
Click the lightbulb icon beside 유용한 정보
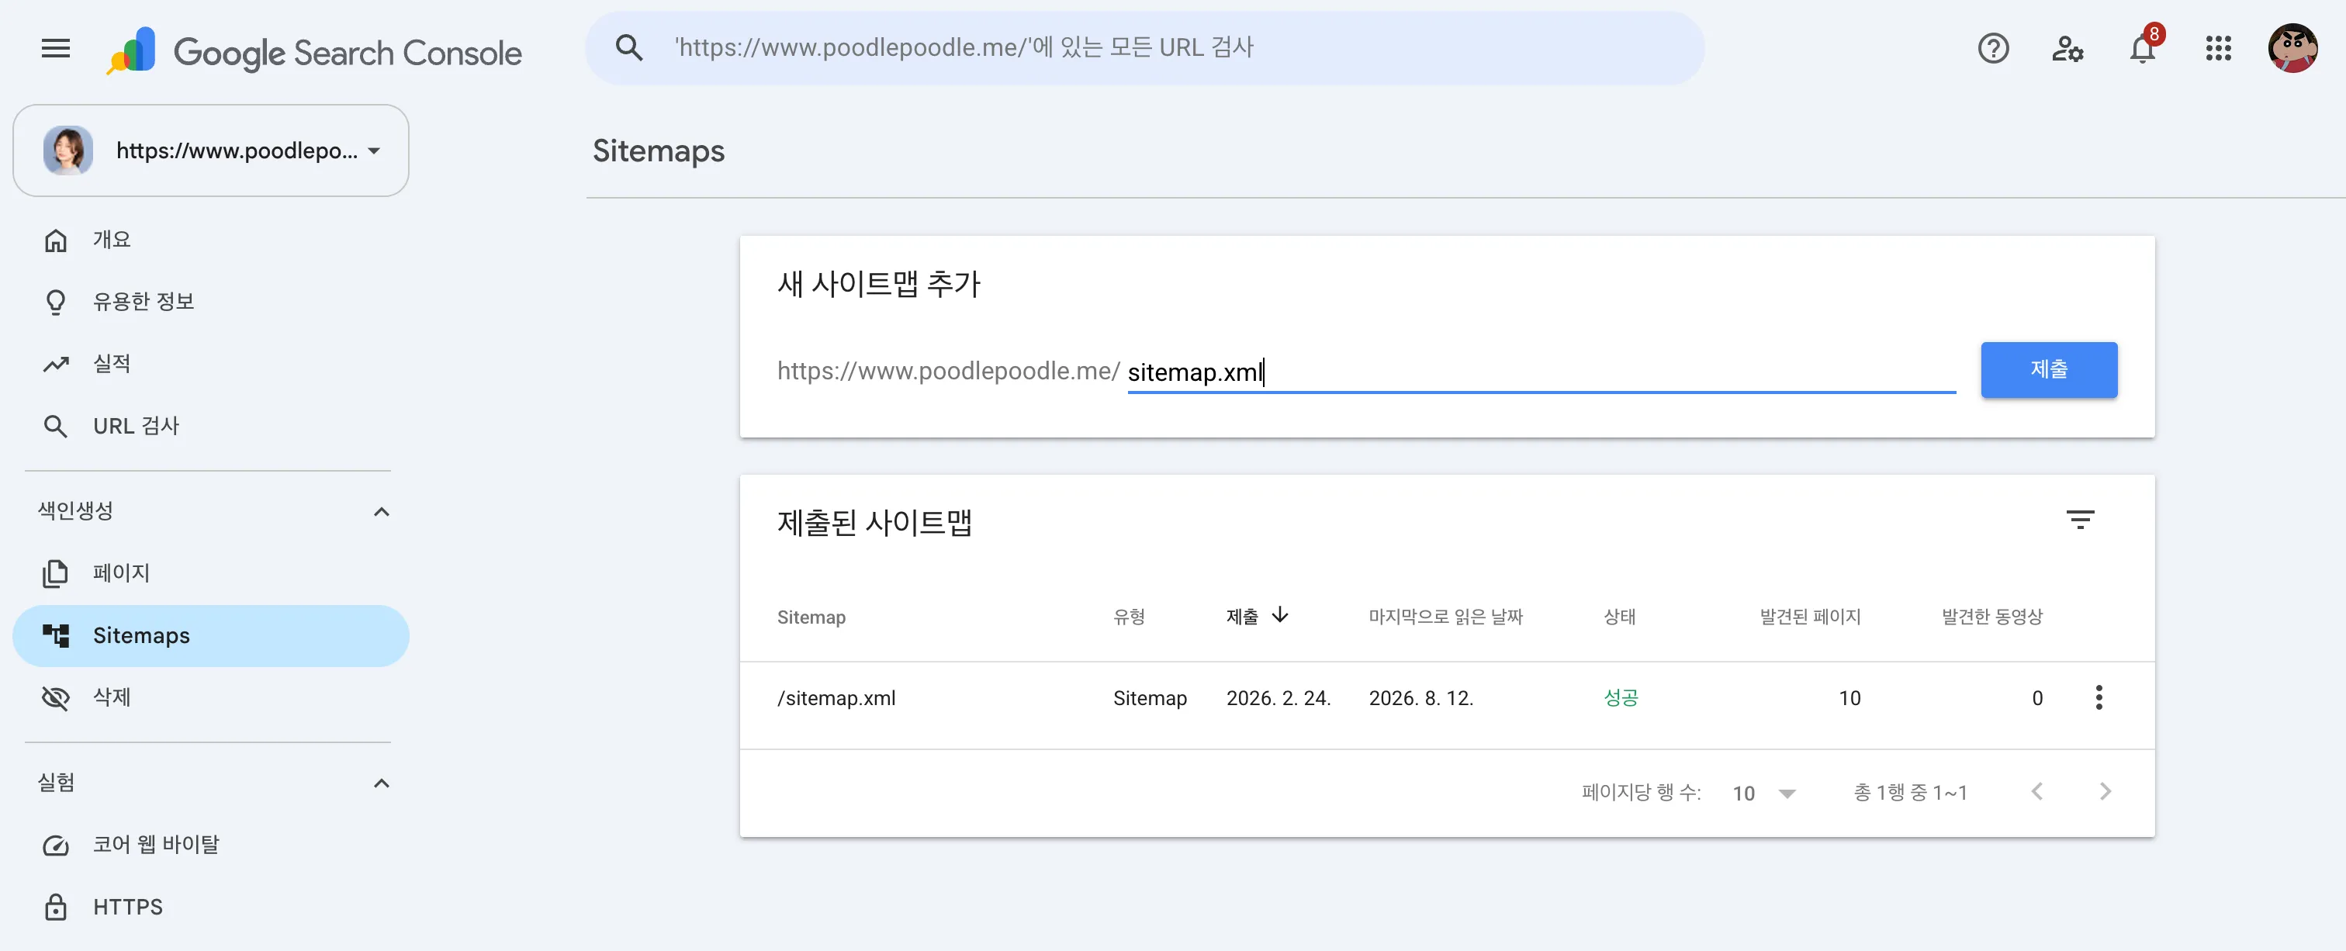[x=56, y=303]
